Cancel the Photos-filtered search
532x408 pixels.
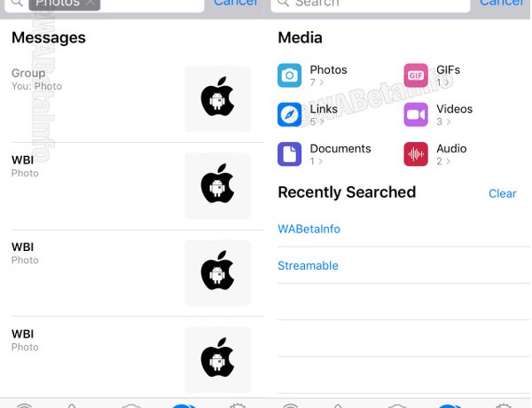pos(236,4)
